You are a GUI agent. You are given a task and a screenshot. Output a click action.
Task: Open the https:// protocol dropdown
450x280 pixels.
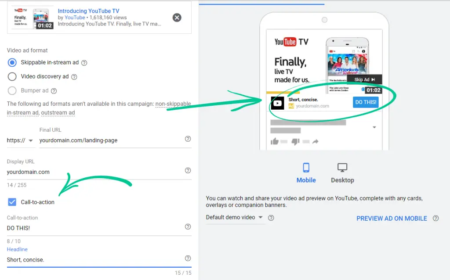(21, 140)
